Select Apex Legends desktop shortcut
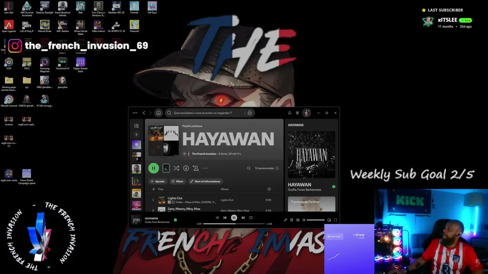Viewport: 488px width, 274px height. (x=9, y=26)
